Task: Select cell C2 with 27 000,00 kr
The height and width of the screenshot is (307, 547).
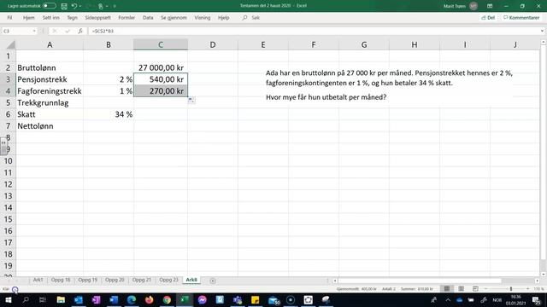Action: (161, 67)
